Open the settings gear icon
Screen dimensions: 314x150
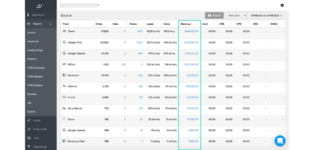pyautogui.click(x=282, y=5)
